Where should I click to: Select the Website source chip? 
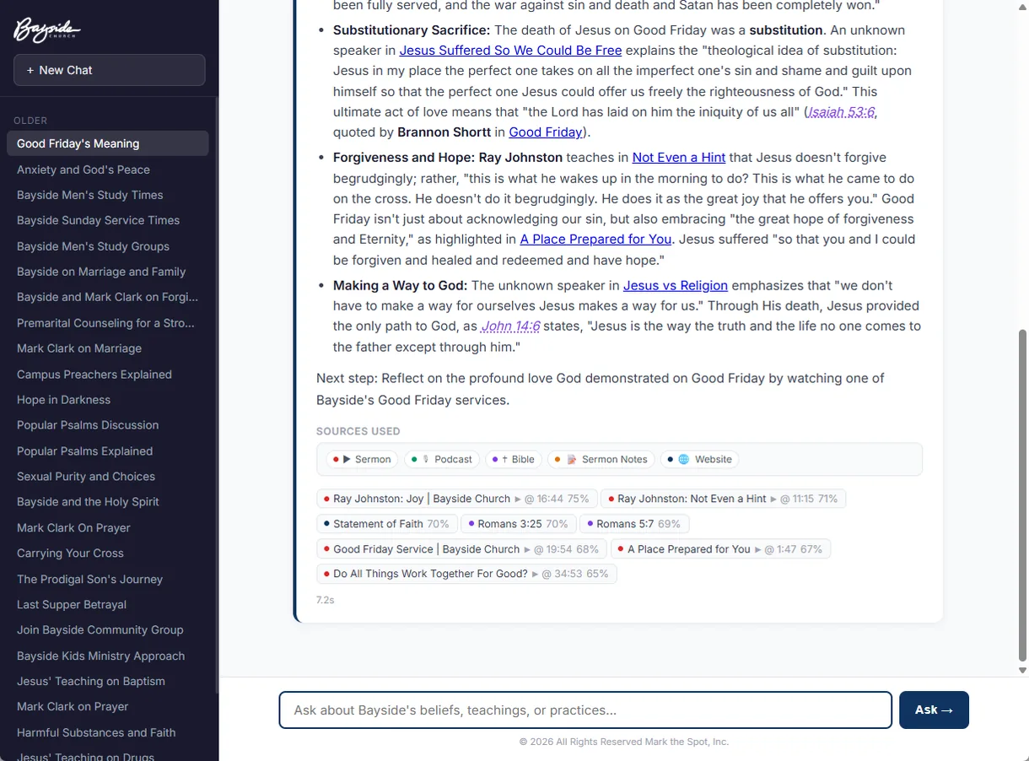point(699,459)
